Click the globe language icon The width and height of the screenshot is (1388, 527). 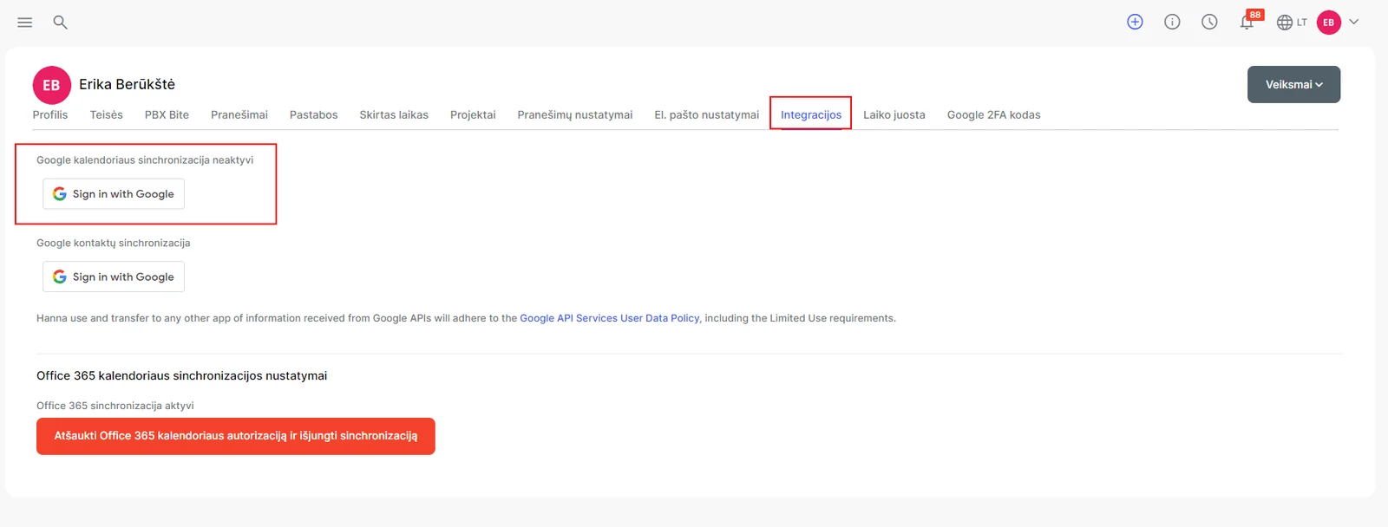coord(1285,23)
